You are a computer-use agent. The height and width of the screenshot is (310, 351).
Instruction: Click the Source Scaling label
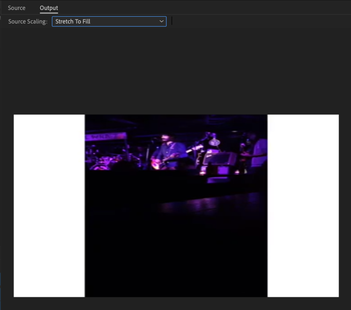point(28,22)
